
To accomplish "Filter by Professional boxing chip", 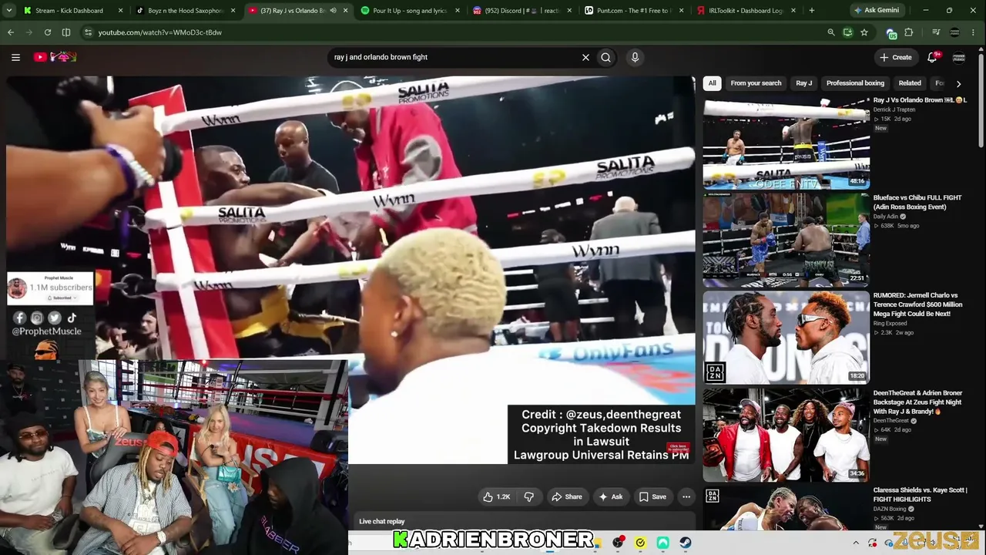I will 855,83.
